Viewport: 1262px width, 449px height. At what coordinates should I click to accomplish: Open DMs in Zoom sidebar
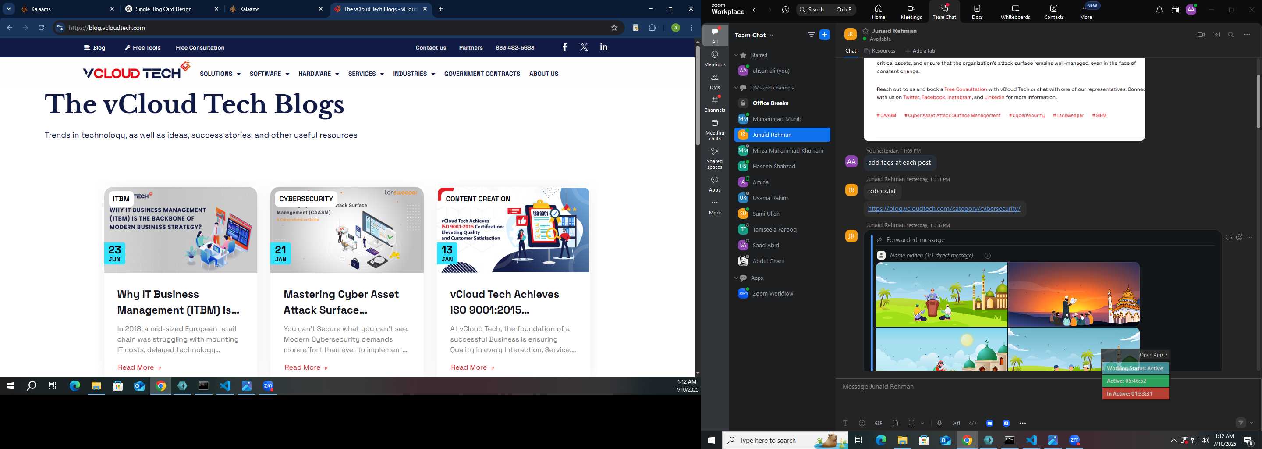pos(715,82)
